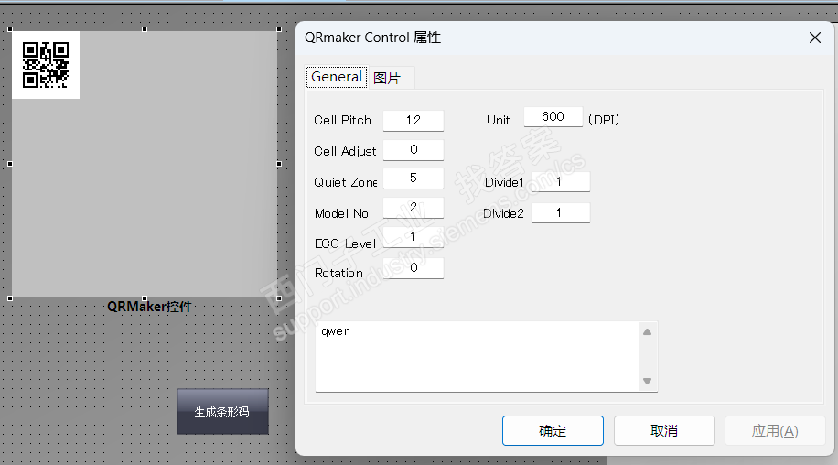Click the Unit DPI input field
The height and width of the screenshot is (465, 838).
point(553,117)
